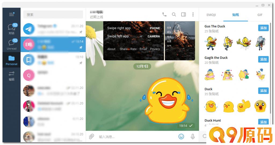Image resolution: width=275 pixels, height=145 pixels.
Task: Switch to the EMOJI tab
Action: (x=211, y=15)
